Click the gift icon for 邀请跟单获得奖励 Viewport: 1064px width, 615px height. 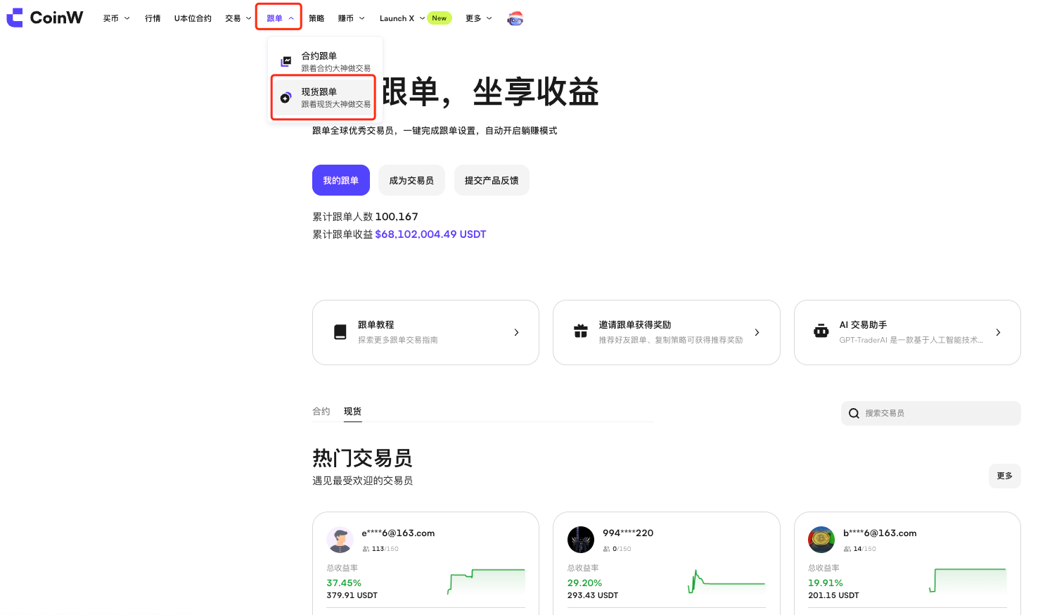(581, 331)
